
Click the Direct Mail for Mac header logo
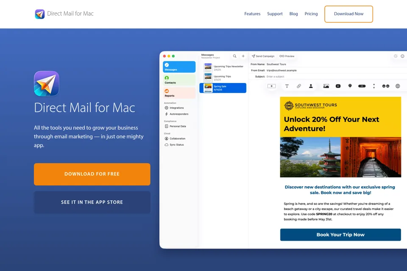point(64,14)
